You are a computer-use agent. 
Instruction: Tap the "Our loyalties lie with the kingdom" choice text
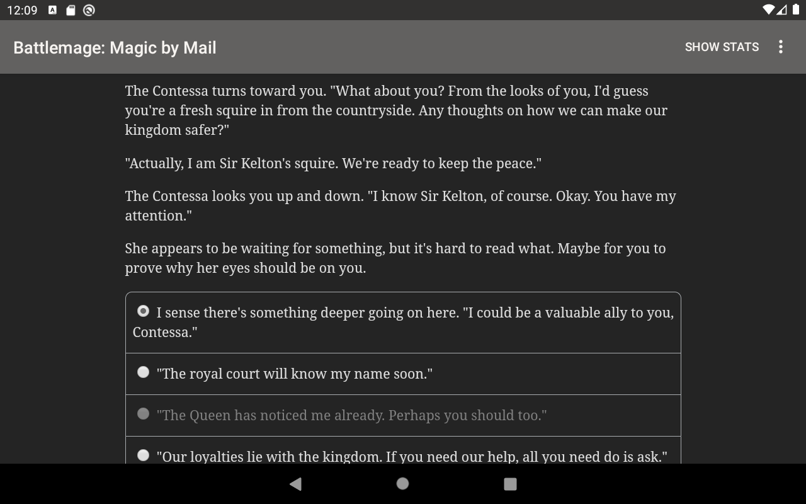coord(412,456)
